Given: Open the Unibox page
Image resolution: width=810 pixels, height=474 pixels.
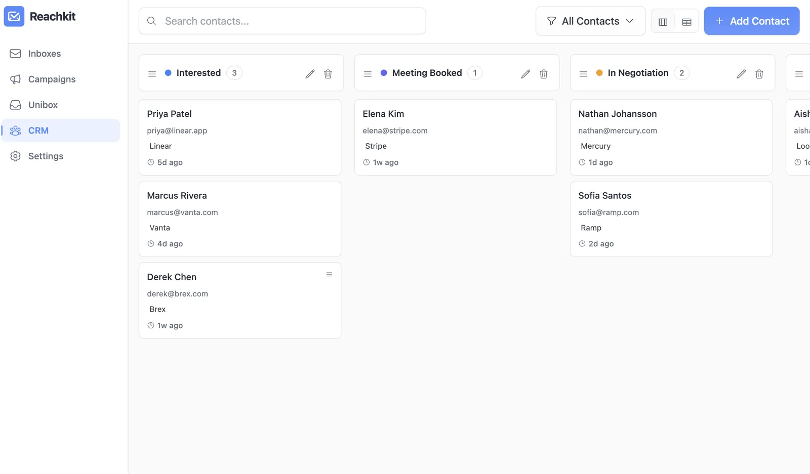Looking at the screenshot, I should (61, 105).
